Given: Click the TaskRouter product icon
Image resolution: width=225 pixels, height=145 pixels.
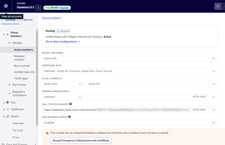Looking at the screenshot, I should 8,110.
